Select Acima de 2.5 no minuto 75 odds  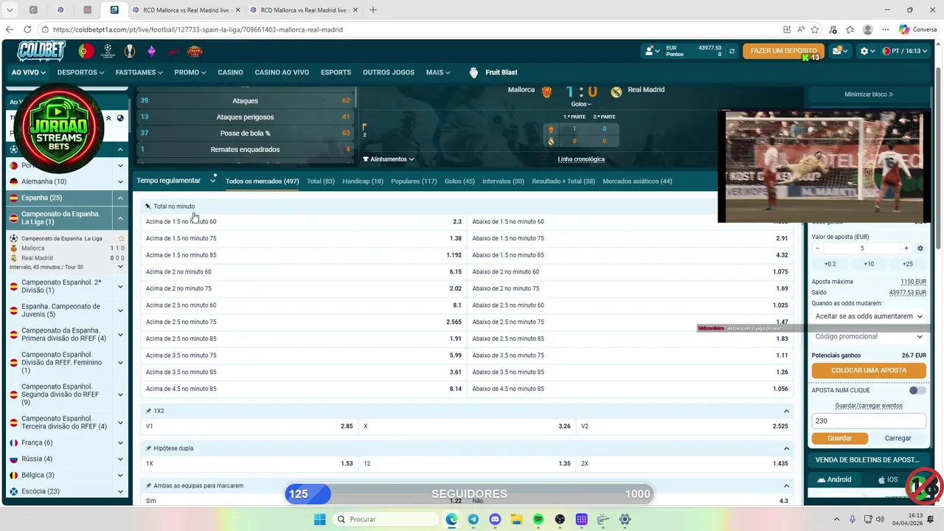click(x=304, y=322)
